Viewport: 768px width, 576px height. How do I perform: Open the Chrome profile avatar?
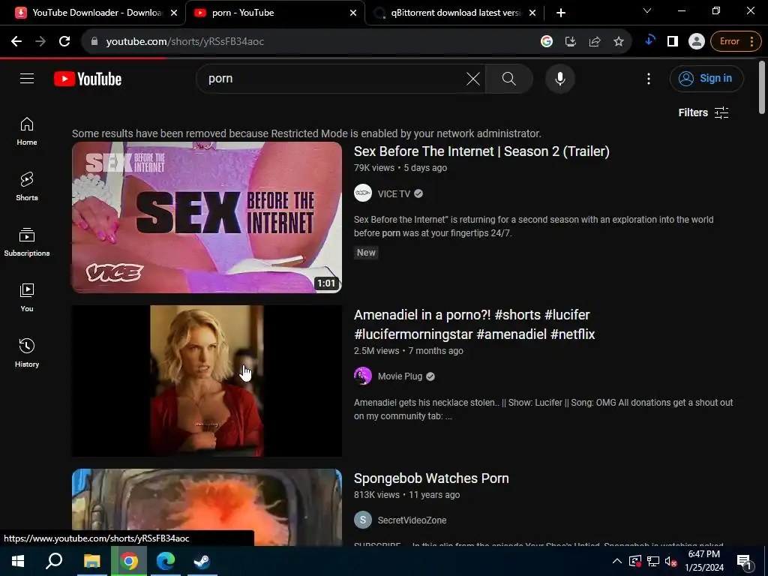(x=696, y=42)
